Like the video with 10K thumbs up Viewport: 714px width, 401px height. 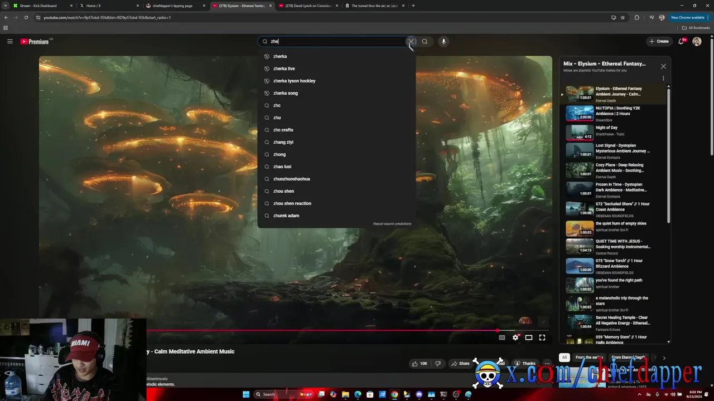tap(419, 364)
